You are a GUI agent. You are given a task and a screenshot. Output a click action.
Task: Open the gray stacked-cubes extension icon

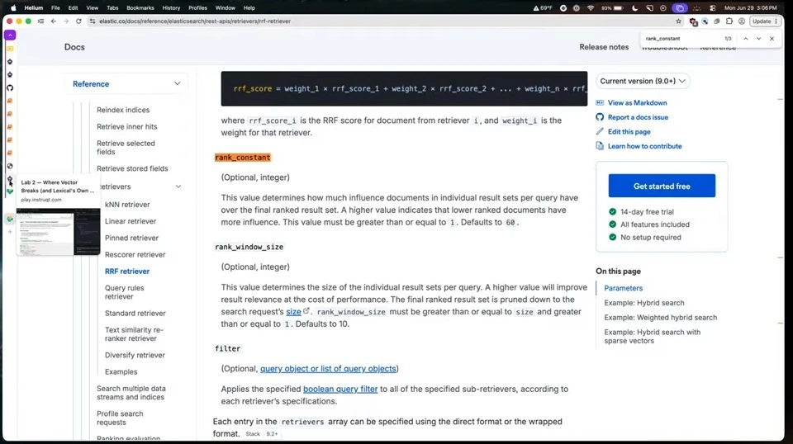click(x=717, y=21)
